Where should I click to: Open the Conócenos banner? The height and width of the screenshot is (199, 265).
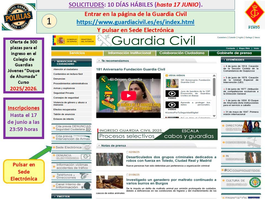pos(241,143)
